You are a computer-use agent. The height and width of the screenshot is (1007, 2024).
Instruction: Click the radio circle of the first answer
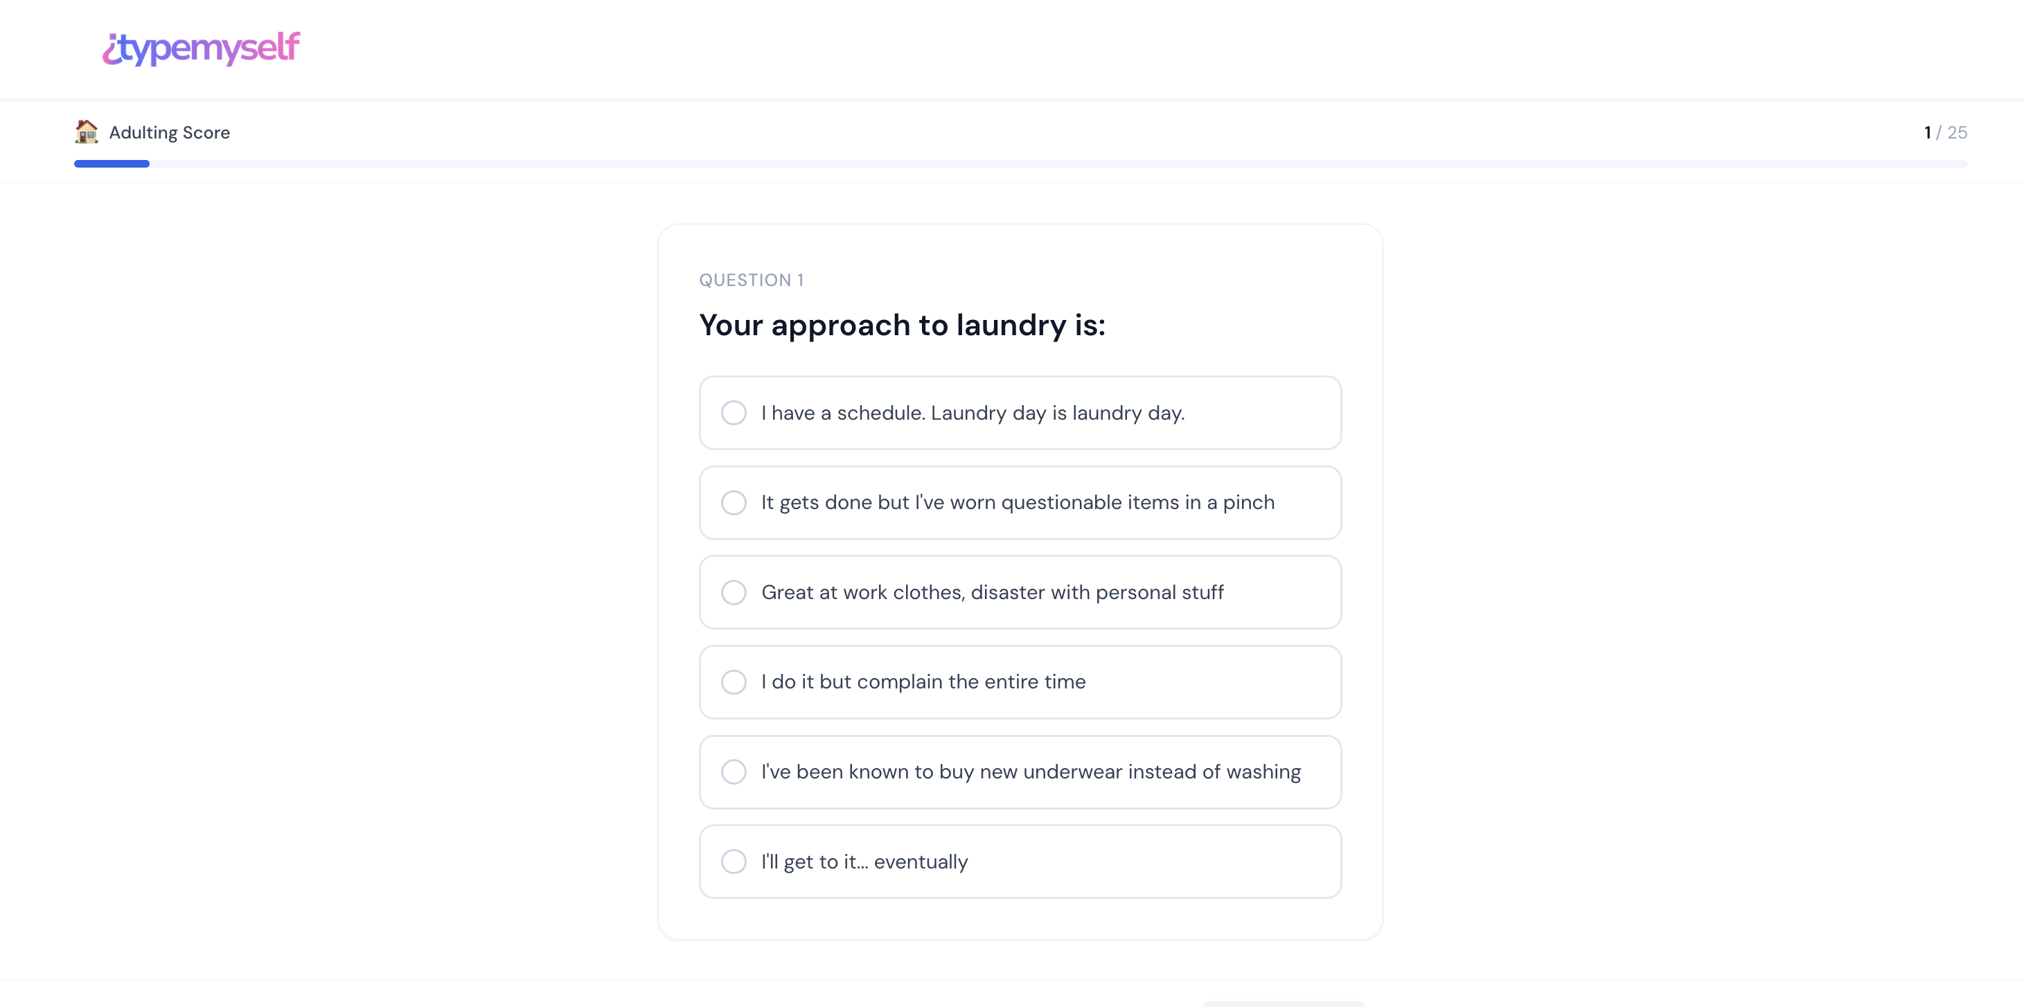[734, 412]
